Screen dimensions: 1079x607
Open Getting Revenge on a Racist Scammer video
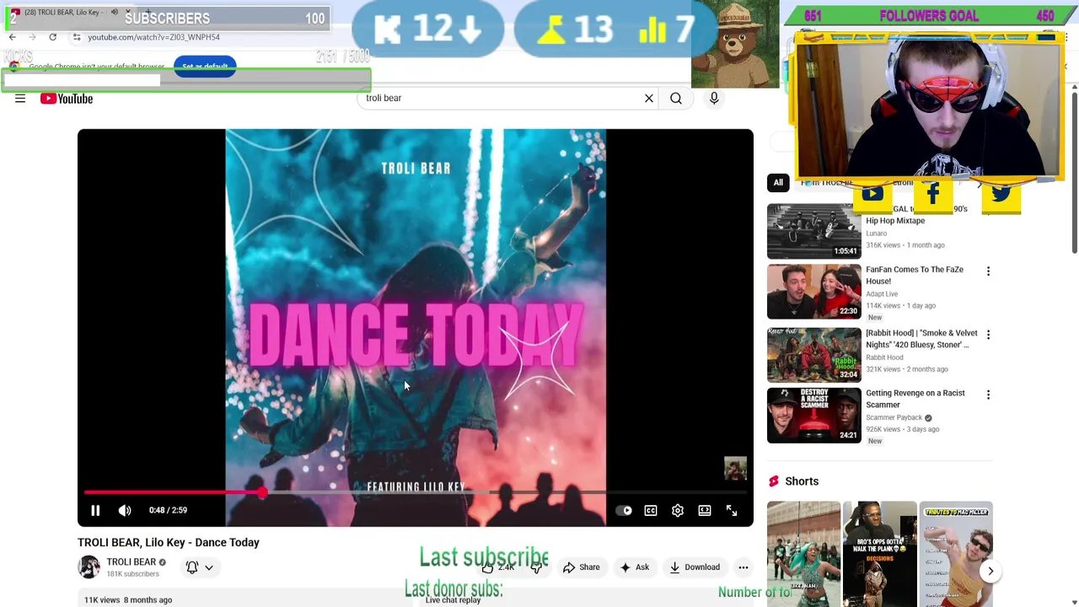(x=915, y=399)
